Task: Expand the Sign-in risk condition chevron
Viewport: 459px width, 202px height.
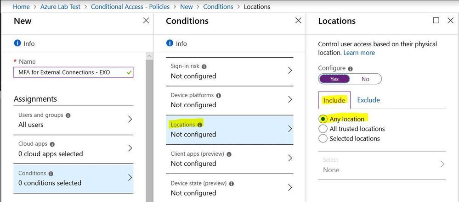Action: (290, 71)
